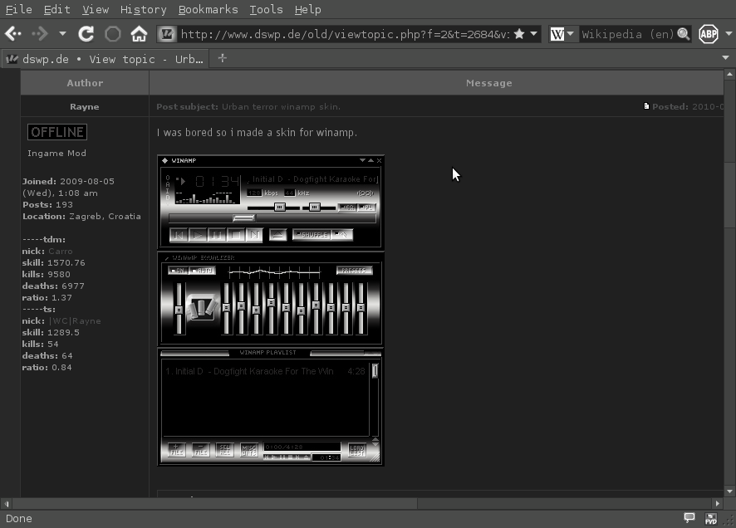Click the Winamp skin screenshot image
Image resolution: width=736 pixels, height=528 pixels.
coord(270,310)
